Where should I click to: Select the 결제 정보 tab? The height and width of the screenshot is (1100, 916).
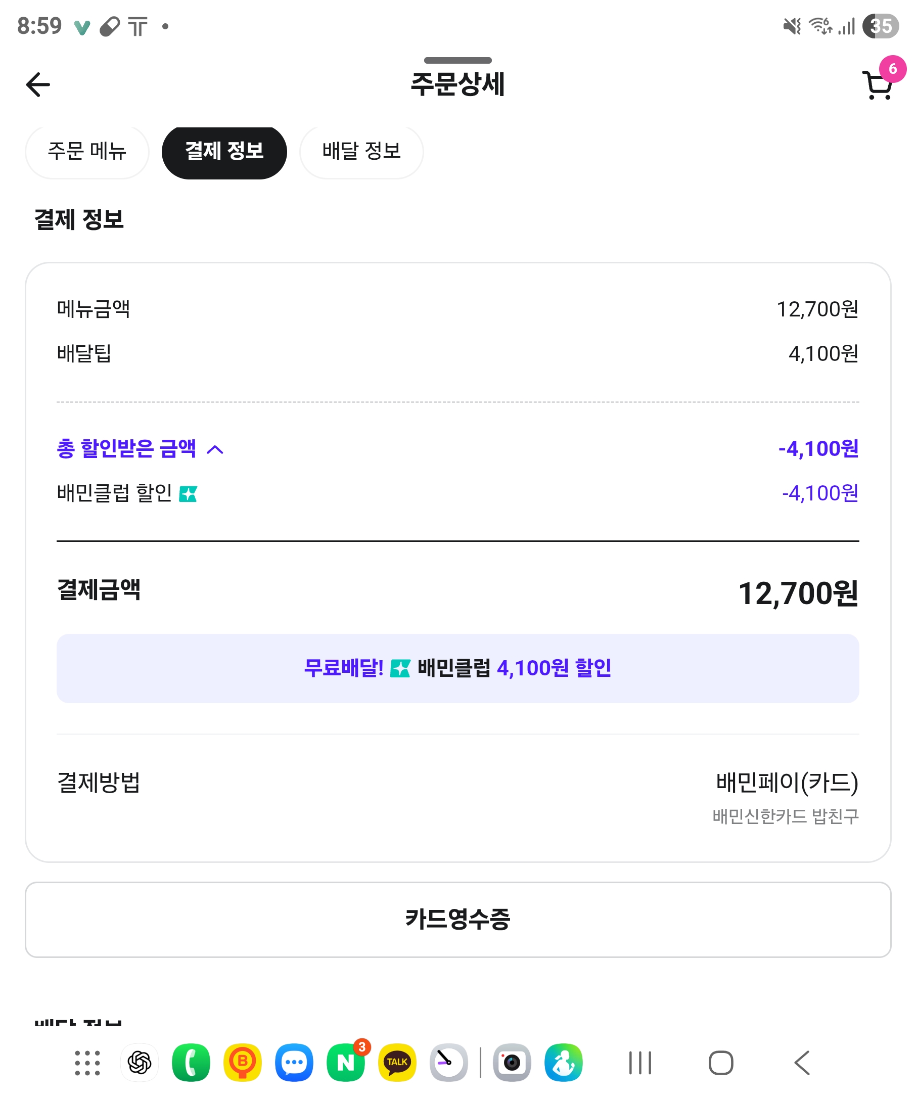pos(224,151)
